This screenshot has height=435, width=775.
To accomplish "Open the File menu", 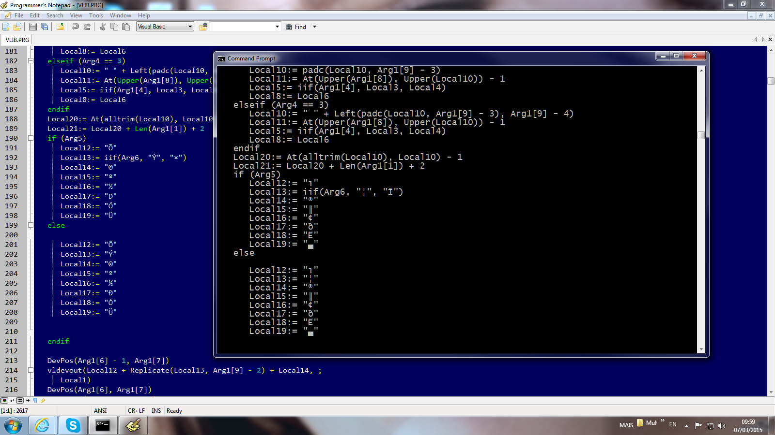I will [19, 15].
